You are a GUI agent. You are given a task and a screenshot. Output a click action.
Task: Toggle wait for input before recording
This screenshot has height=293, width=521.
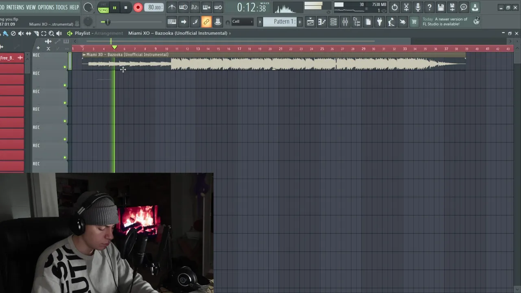[x=184, y=7]
